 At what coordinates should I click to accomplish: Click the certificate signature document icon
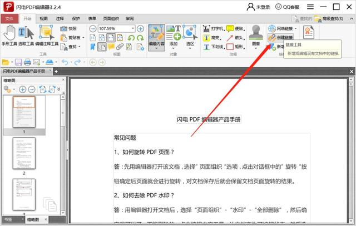(309, 32)
